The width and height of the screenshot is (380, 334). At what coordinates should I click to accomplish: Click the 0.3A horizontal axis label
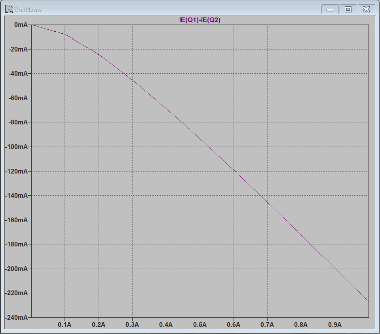pyautogui.click(x=132, y=324)
